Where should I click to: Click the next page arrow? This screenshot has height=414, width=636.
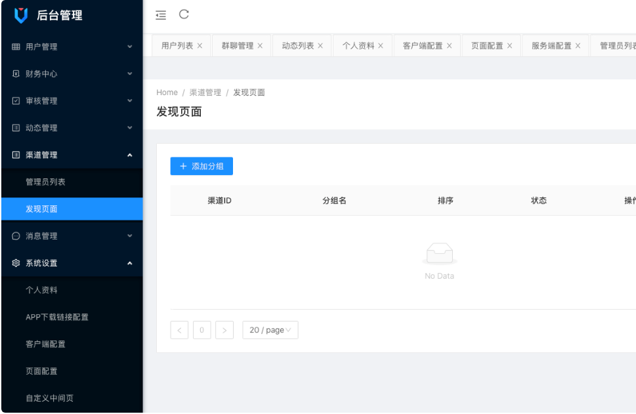[x=224, y=330]
